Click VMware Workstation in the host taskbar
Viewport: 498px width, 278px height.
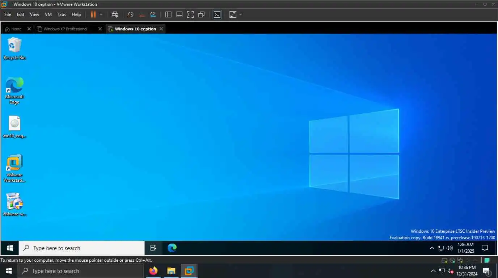189,271
